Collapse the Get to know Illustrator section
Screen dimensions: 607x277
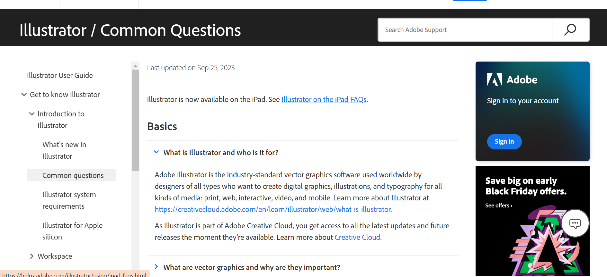24,95
